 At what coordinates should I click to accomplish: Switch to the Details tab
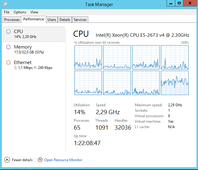(x=65, y=20)
